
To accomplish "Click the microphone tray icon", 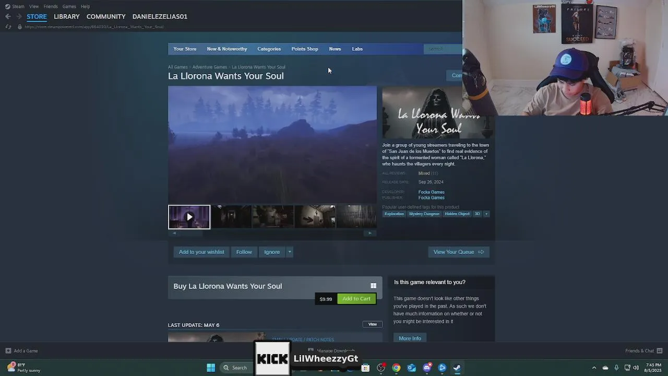I will (616, 368).
